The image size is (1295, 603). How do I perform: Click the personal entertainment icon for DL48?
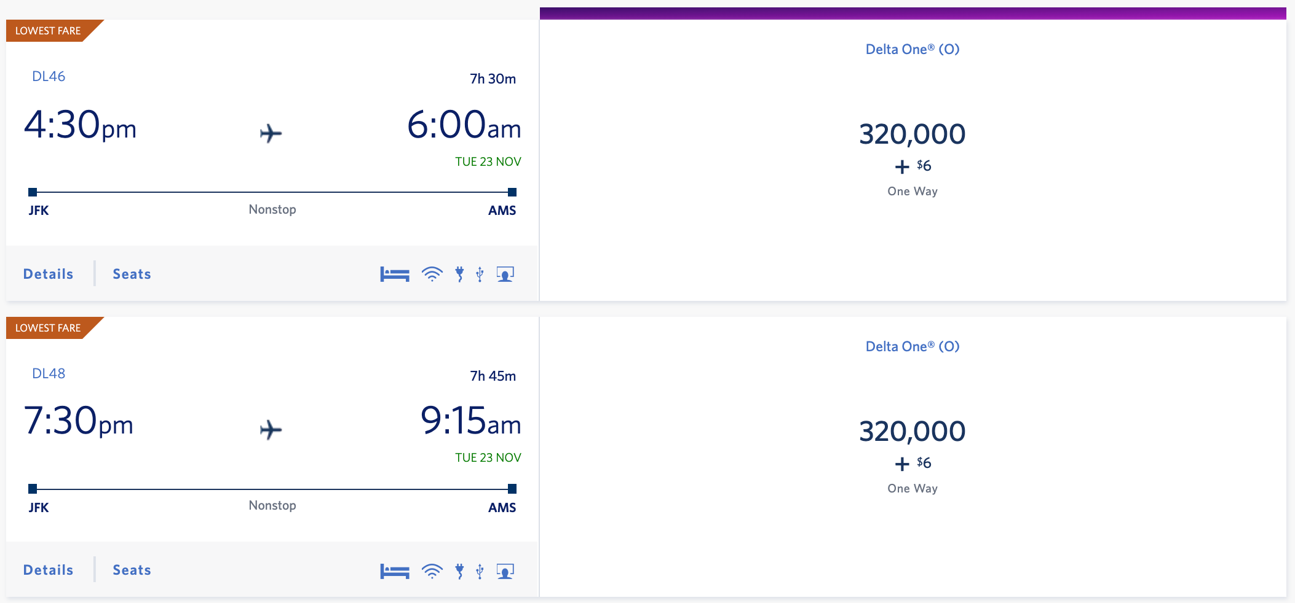tap(505, 571)
